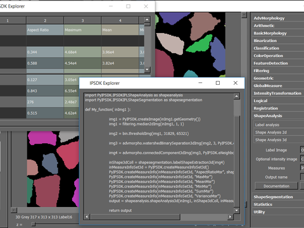Screen dimensions: 304x228
Task: Expand ColorOperation function list
Action: 269,56
